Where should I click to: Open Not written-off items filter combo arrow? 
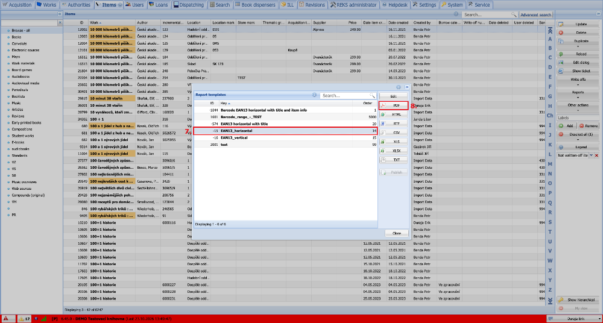pyautogui.click(x=591, y=155)
